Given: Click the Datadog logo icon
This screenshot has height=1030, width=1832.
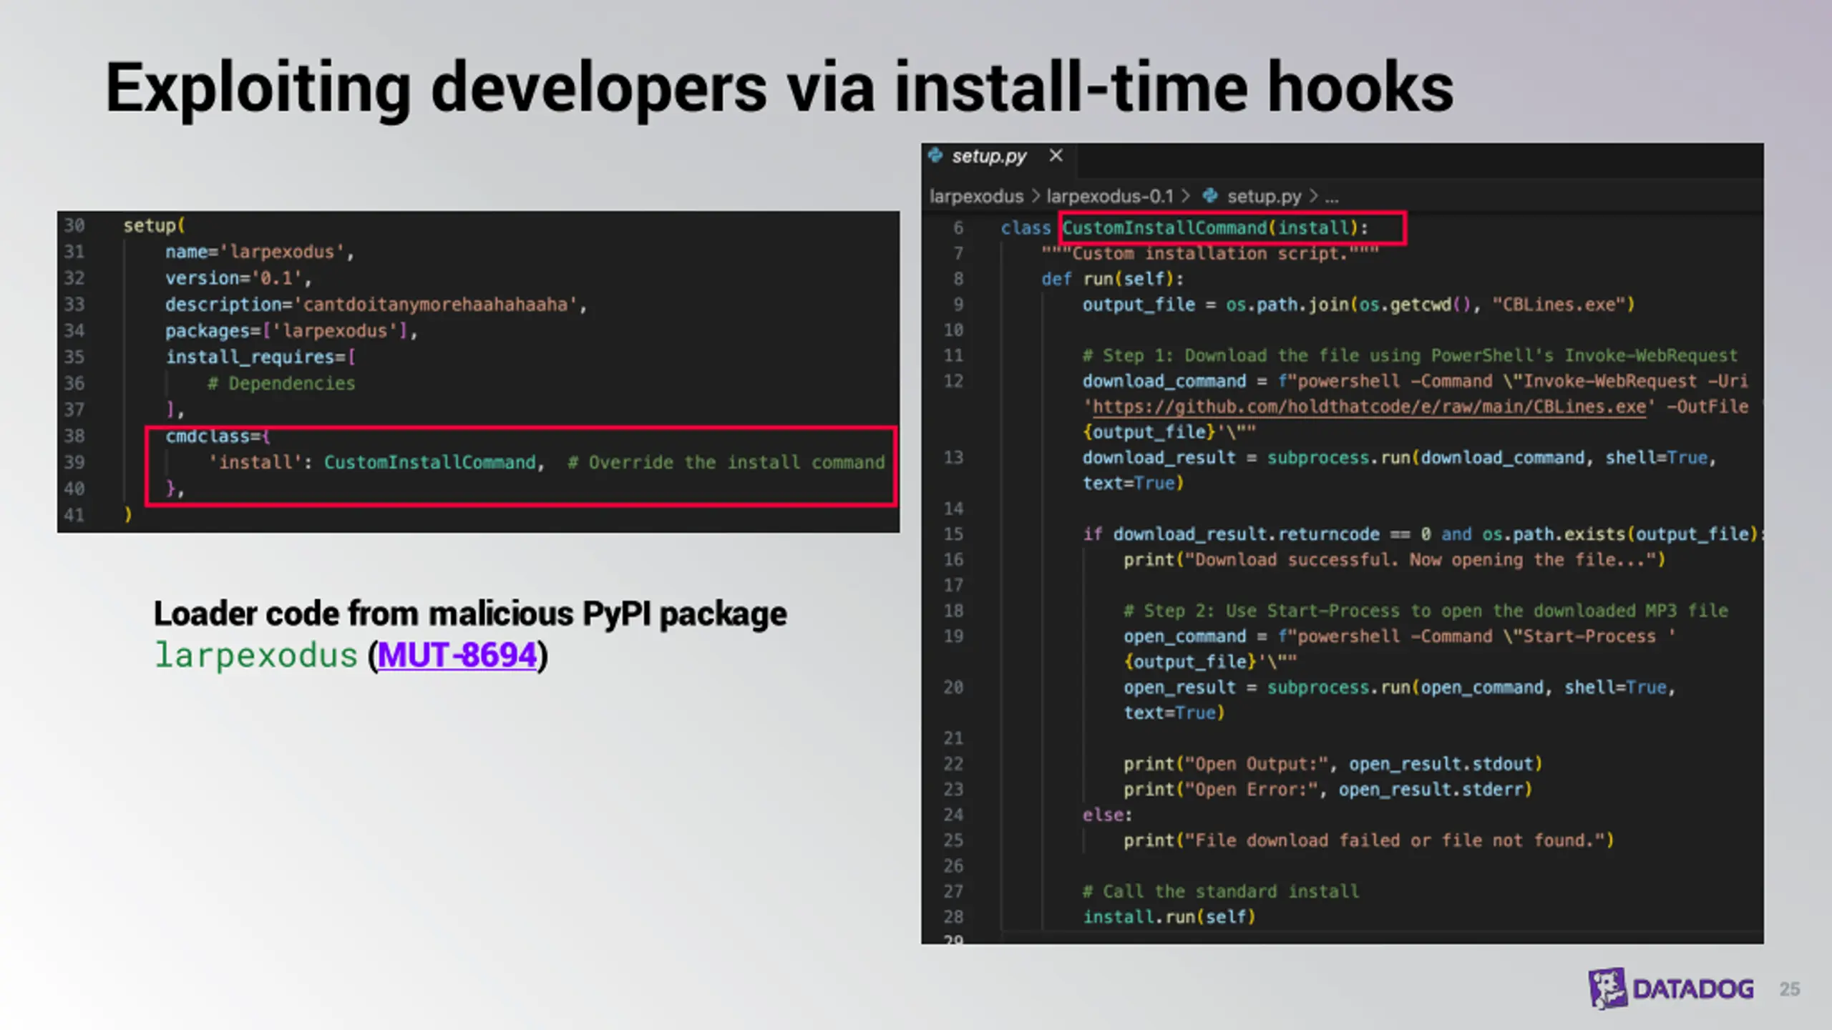Looking at the screenshot, I should point(1607,989).
